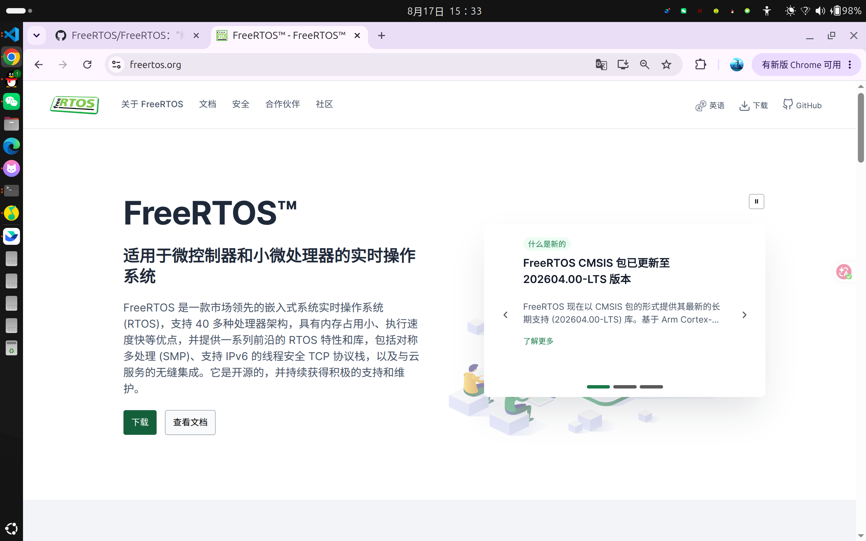Reload the page

87,65
